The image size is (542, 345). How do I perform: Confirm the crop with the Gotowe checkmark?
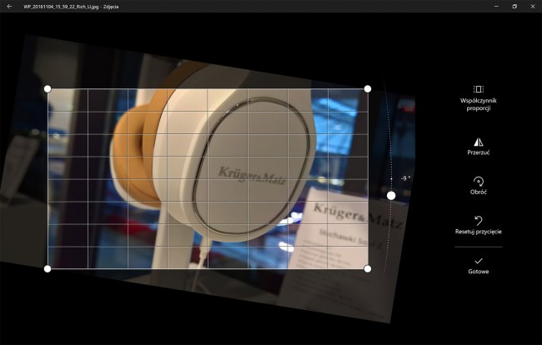(x=479, y=261)
